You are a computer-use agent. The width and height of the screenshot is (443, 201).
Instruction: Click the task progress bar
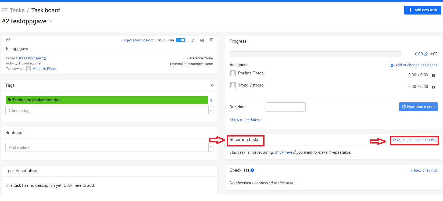click(315, 54)
